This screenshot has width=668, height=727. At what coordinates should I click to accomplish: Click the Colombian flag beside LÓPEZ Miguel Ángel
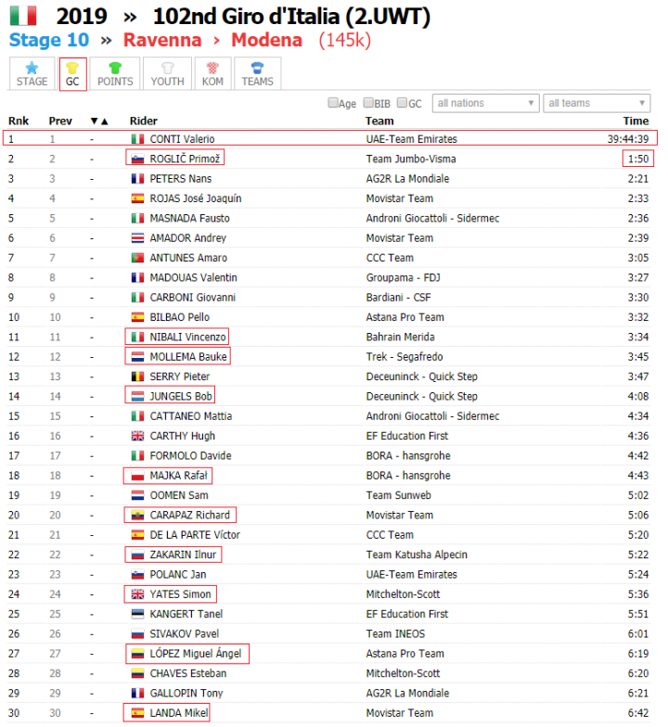tap(137, 654)
